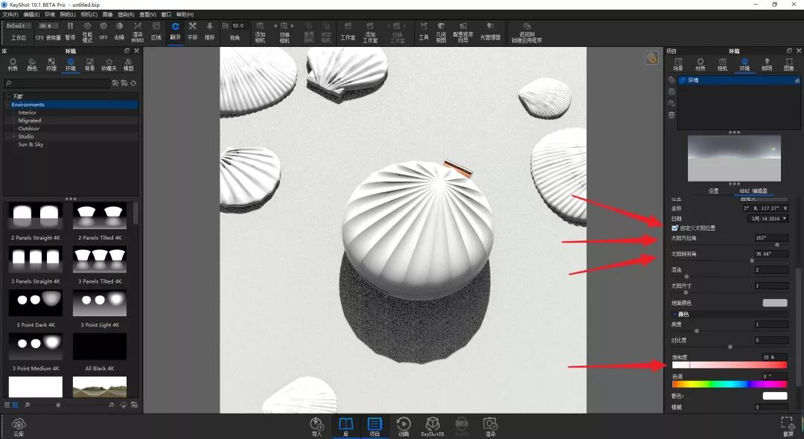Open the Configurator Wizard (配置程序向导)
Screen dimensions: 804x439
coord(463,32)
